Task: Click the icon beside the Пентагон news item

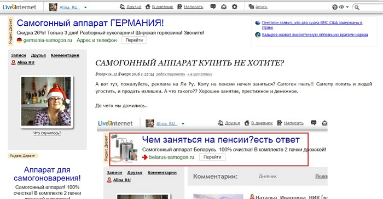Action: click(258, 23)
